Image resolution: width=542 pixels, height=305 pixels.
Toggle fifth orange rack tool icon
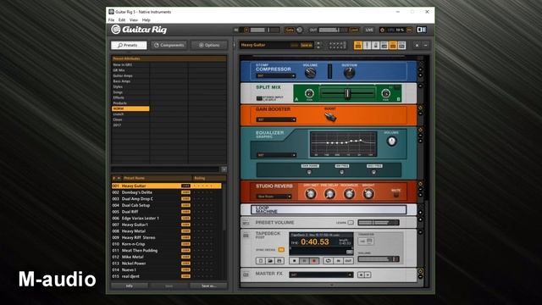(393, 45)
